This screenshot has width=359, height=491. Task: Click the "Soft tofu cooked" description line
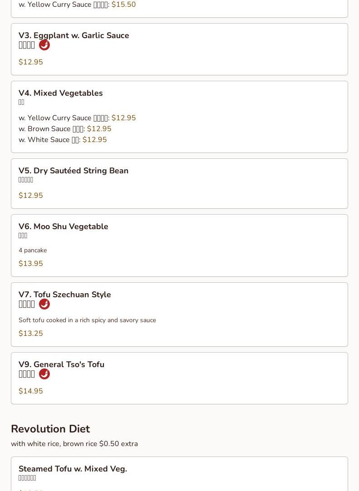[87, 320]
